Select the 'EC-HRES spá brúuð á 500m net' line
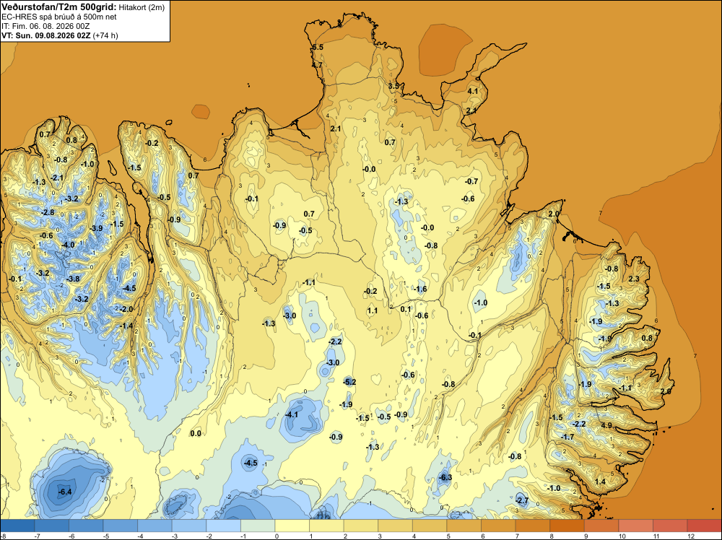The height and width of the screenshot is (540, 722). pyautogui.click(x=59, y=17)
